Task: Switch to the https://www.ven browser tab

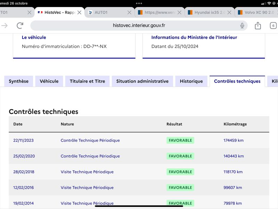Action: pyautogui.click(x=160, y=13)
